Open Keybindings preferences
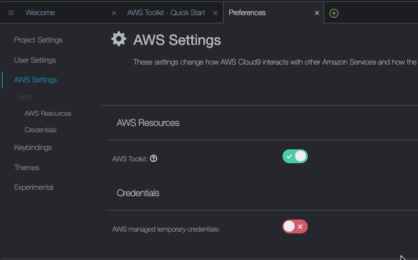 pyautogui.click(x=33, y=147)
